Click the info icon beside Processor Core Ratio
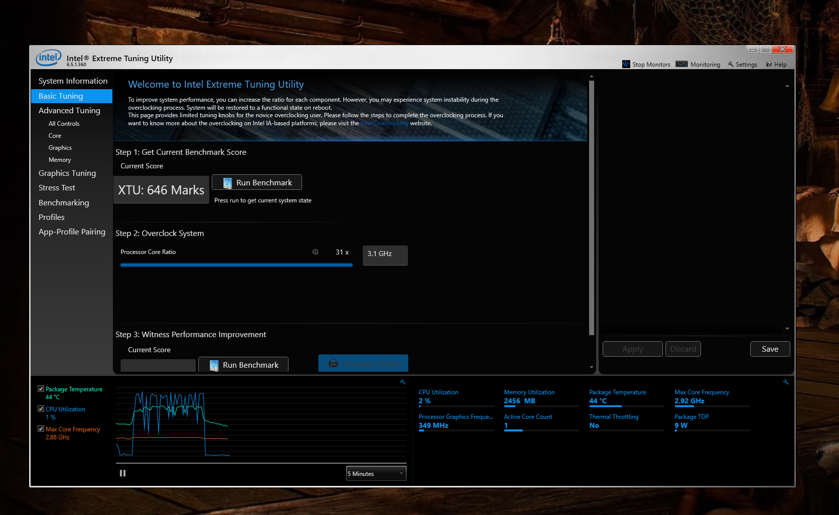 pyautogui.click(x=315, y=252)
